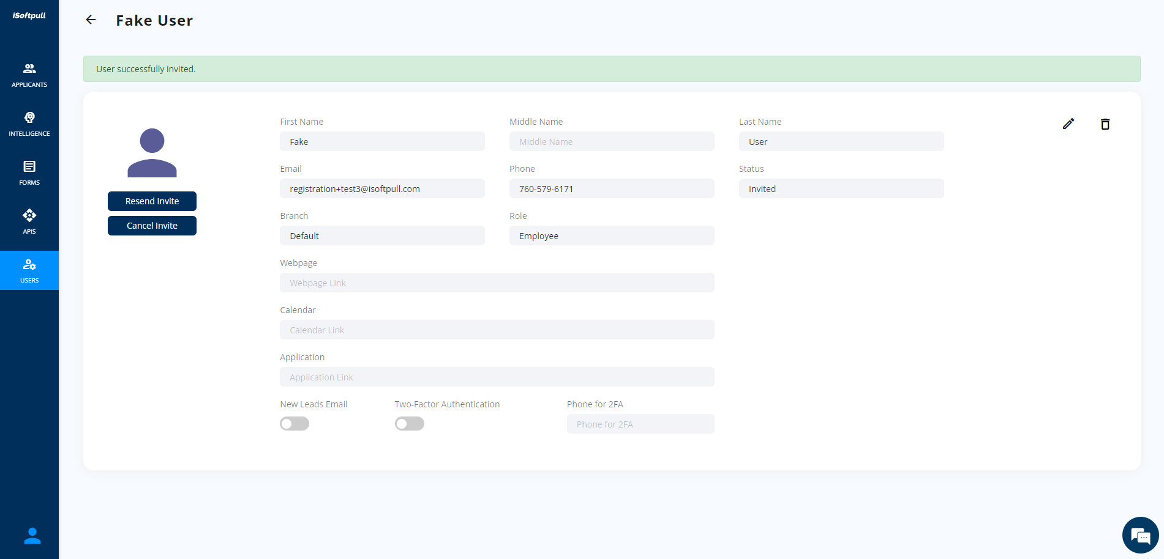The height and width of the screenshot is (559, 1164).
Task: Click the 'New Leads Email' label
Action: pyautogui.click(x=314, y=404)
